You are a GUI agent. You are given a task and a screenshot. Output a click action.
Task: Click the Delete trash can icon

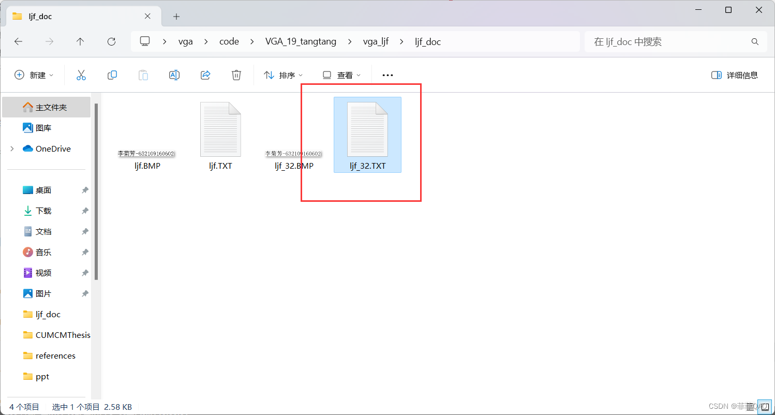pyautogui.click(x=236, y=75)
